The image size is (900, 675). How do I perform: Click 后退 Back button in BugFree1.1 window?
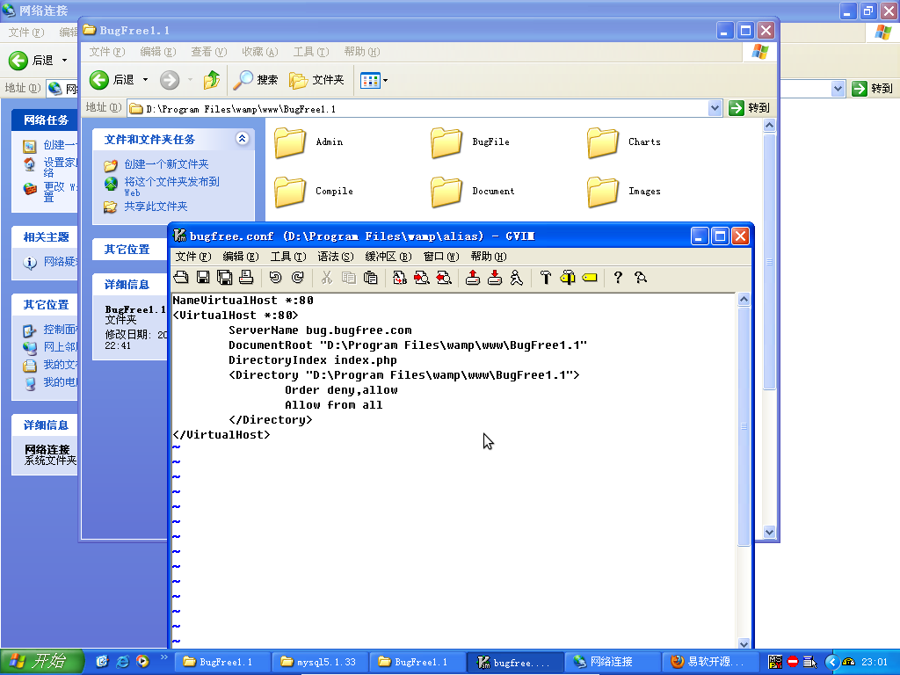[x=112, y=80]
